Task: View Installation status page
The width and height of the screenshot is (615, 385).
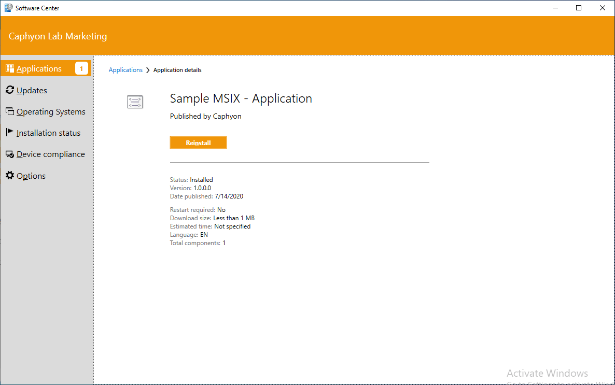Action: pos(48,133)
